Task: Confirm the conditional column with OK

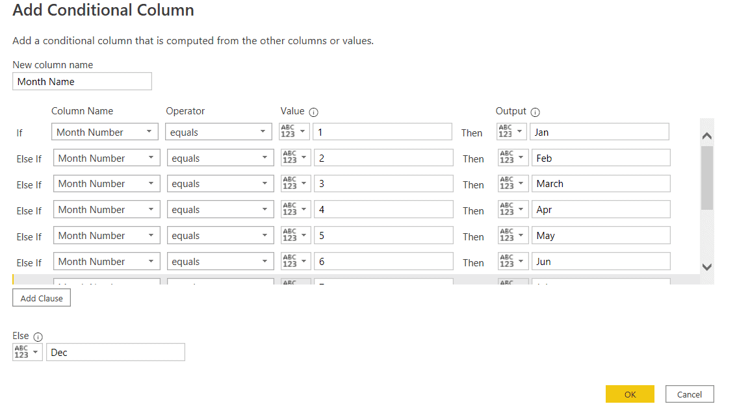Action: coord(629,394)
